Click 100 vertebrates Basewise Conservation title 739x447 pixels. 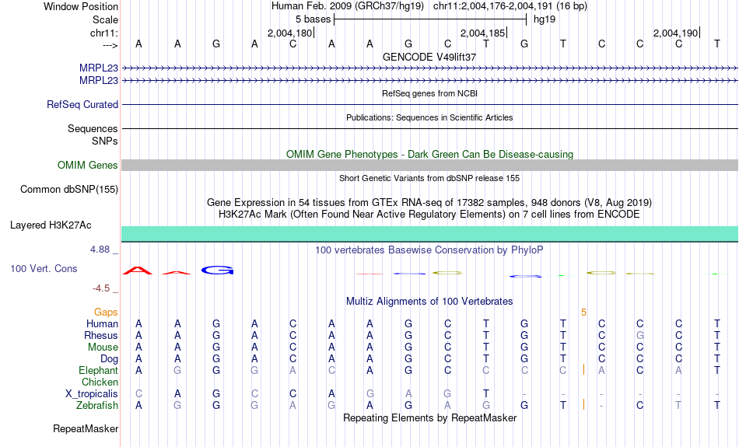429,250
